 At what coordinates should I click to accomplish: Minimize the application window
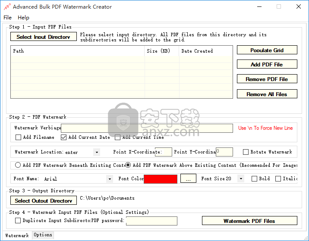[x=259, y=7]
